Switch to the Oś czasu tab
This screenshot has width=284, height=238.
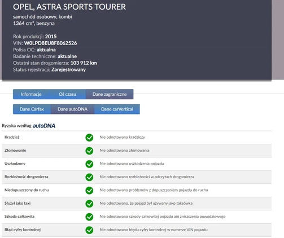pyautogui.click(x=67, y=94)
